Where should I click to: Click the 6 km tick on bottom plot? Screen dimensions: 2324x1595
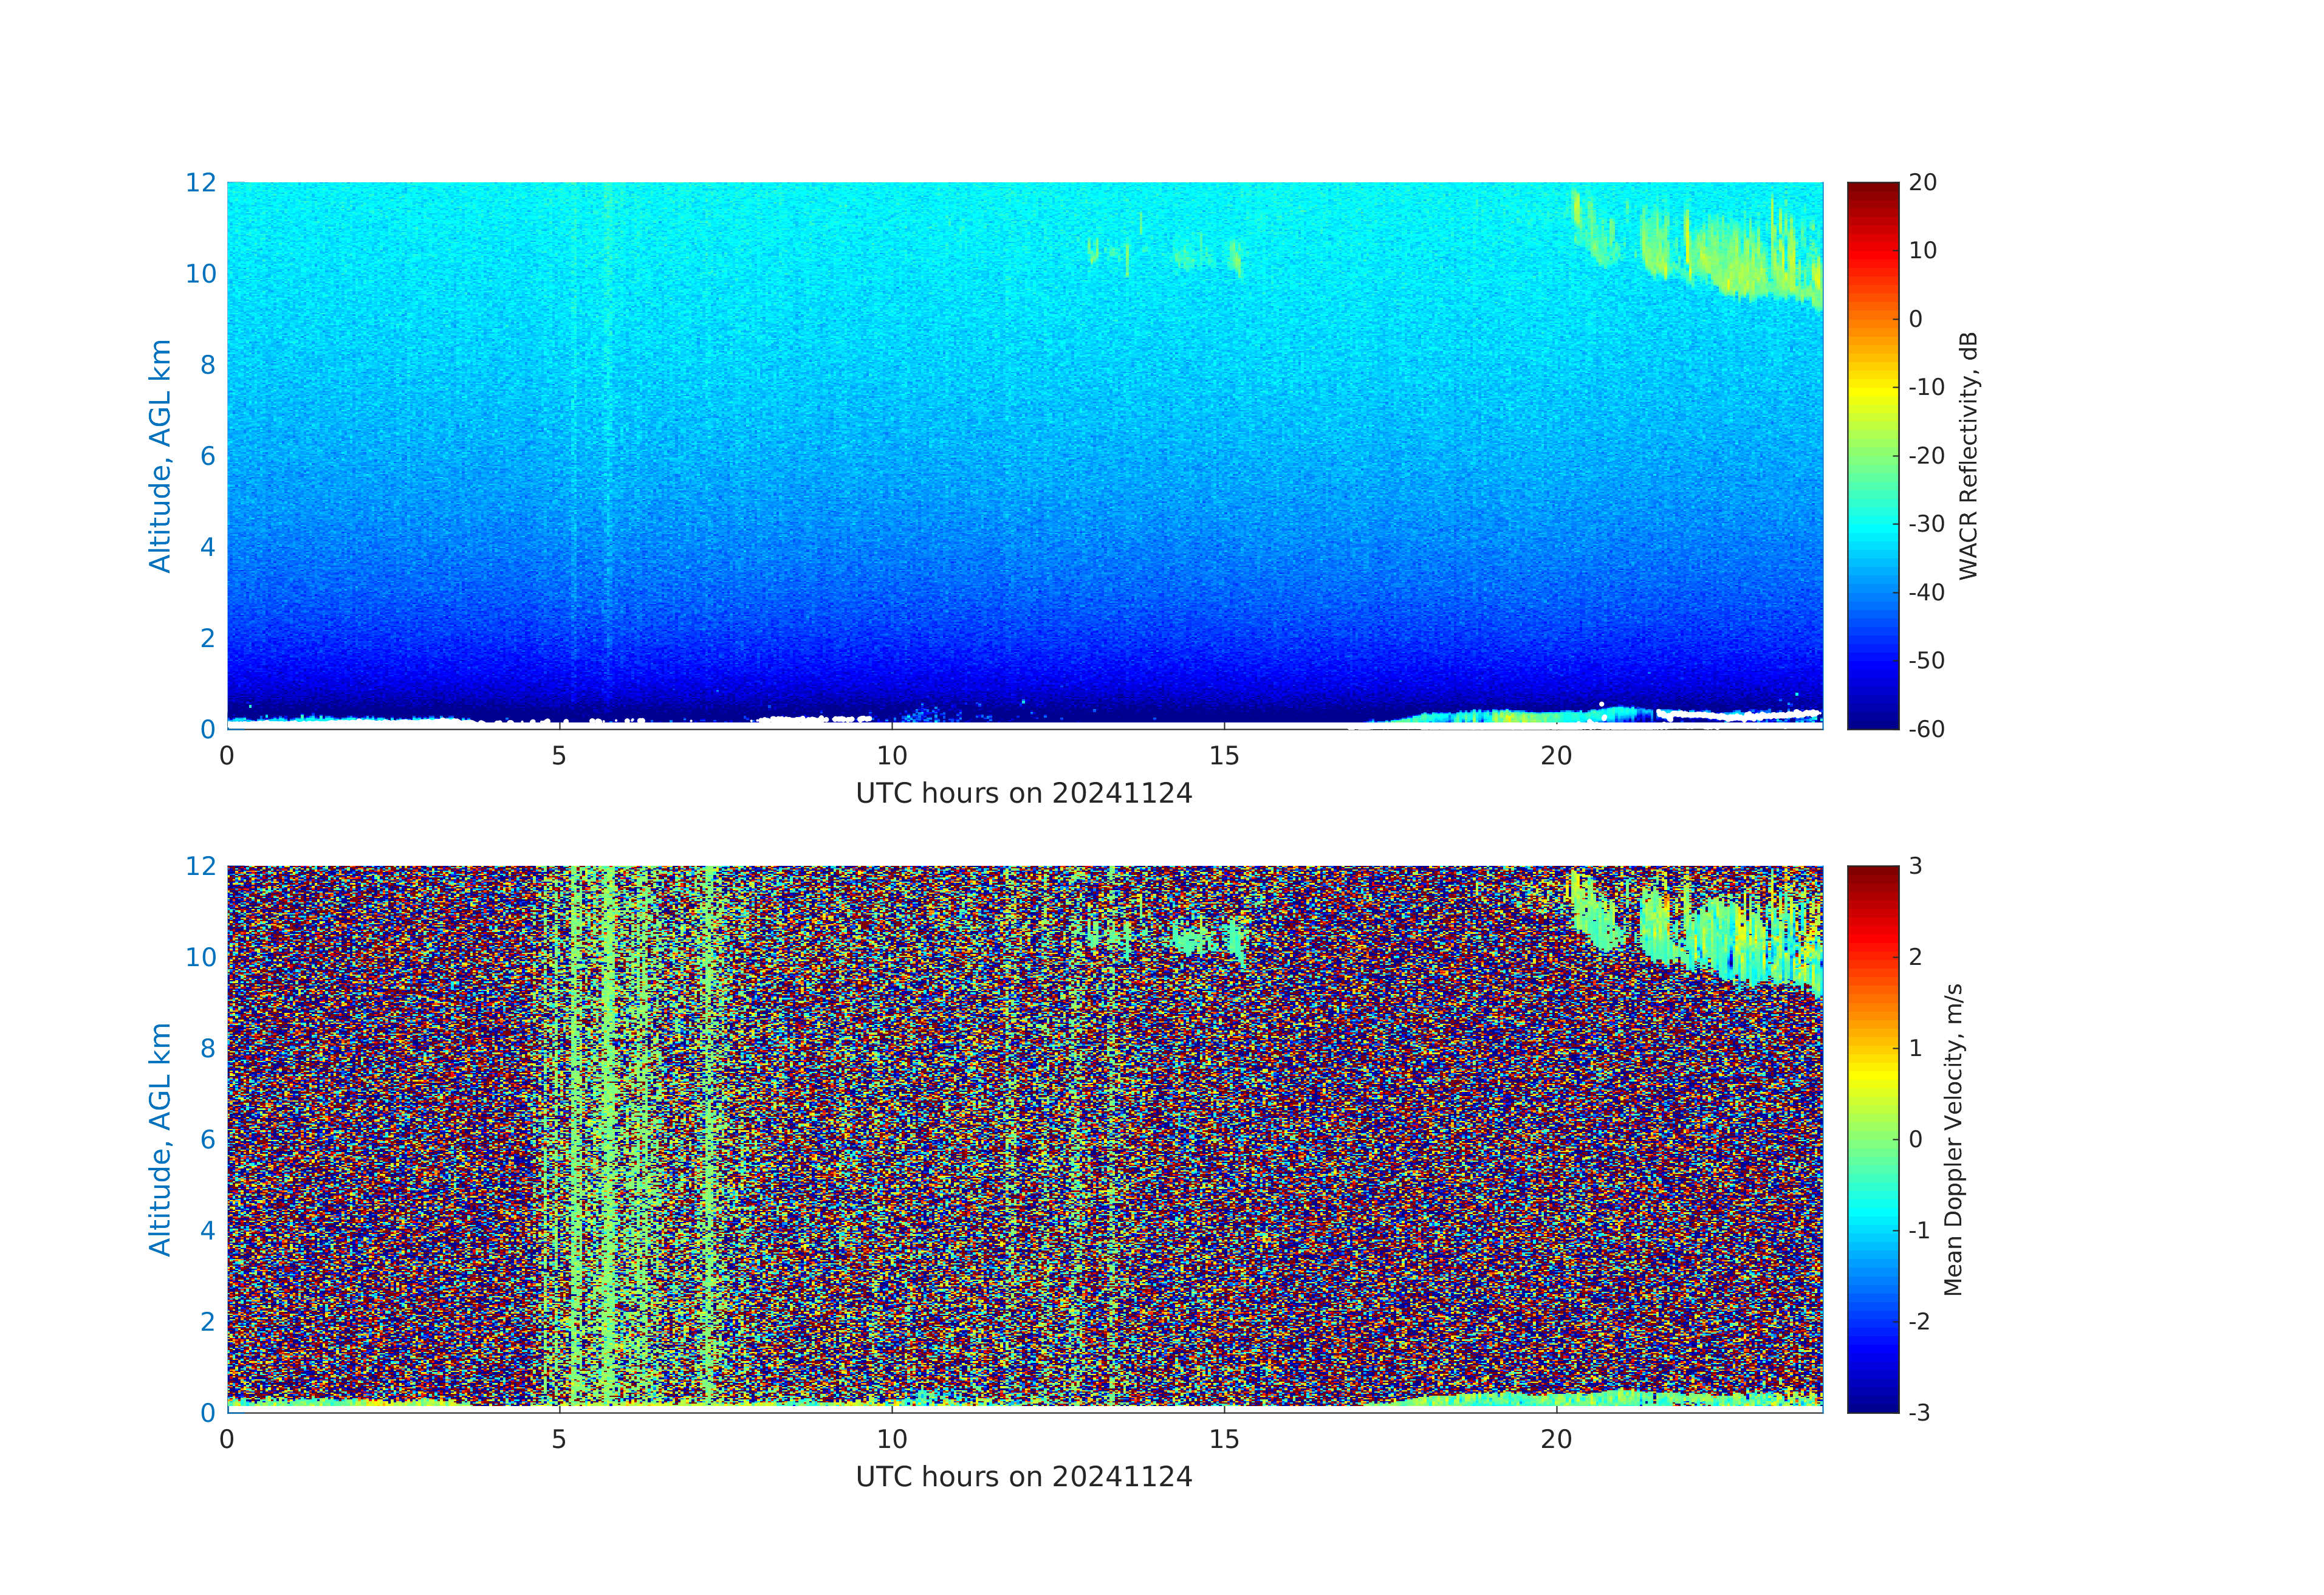[207, 1139]
